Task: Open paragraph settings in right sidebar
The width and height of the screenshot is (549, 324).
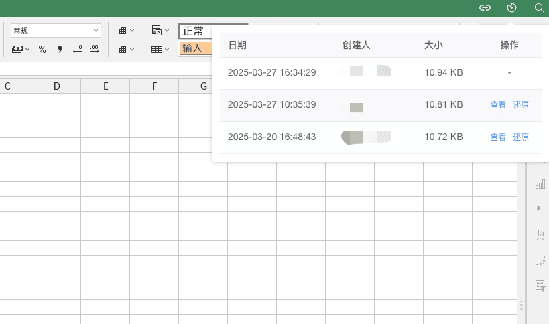Action: (x=540, y=209)
